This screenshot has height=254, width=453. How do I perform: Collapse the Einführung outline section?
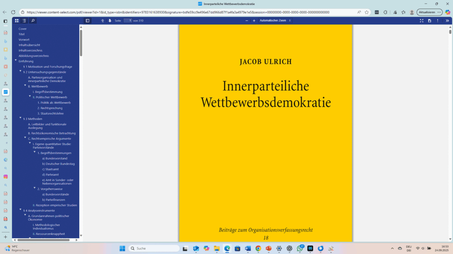(16, 61)
